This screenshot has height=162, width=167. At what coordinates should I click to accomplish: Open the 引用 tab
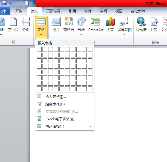(73, 11)
